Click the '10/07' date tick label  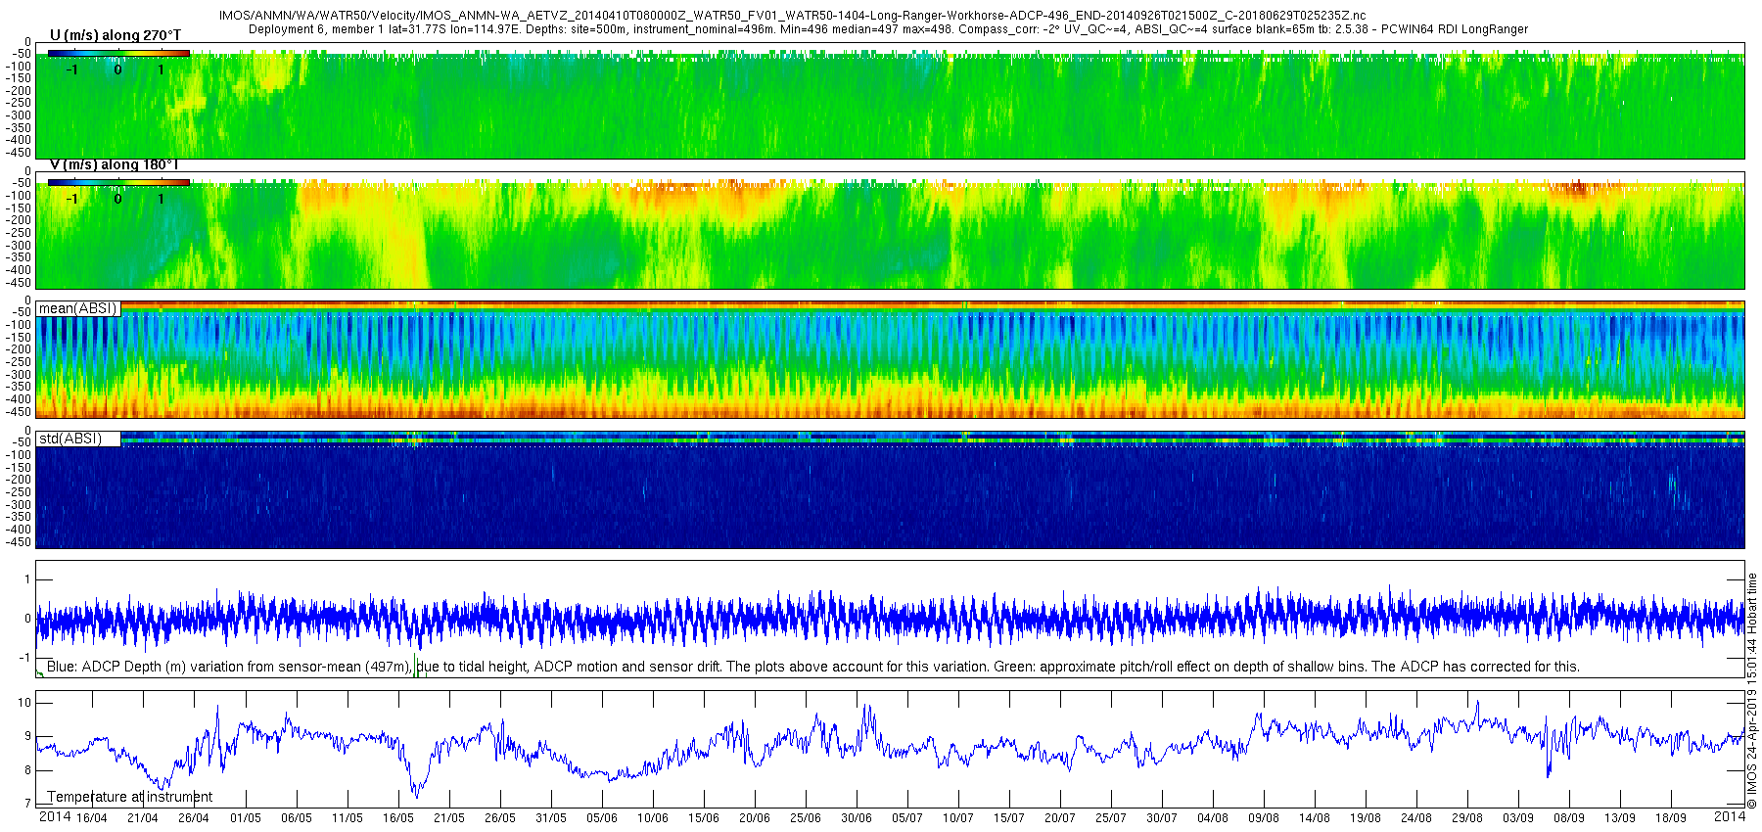(x=957, y=818)
